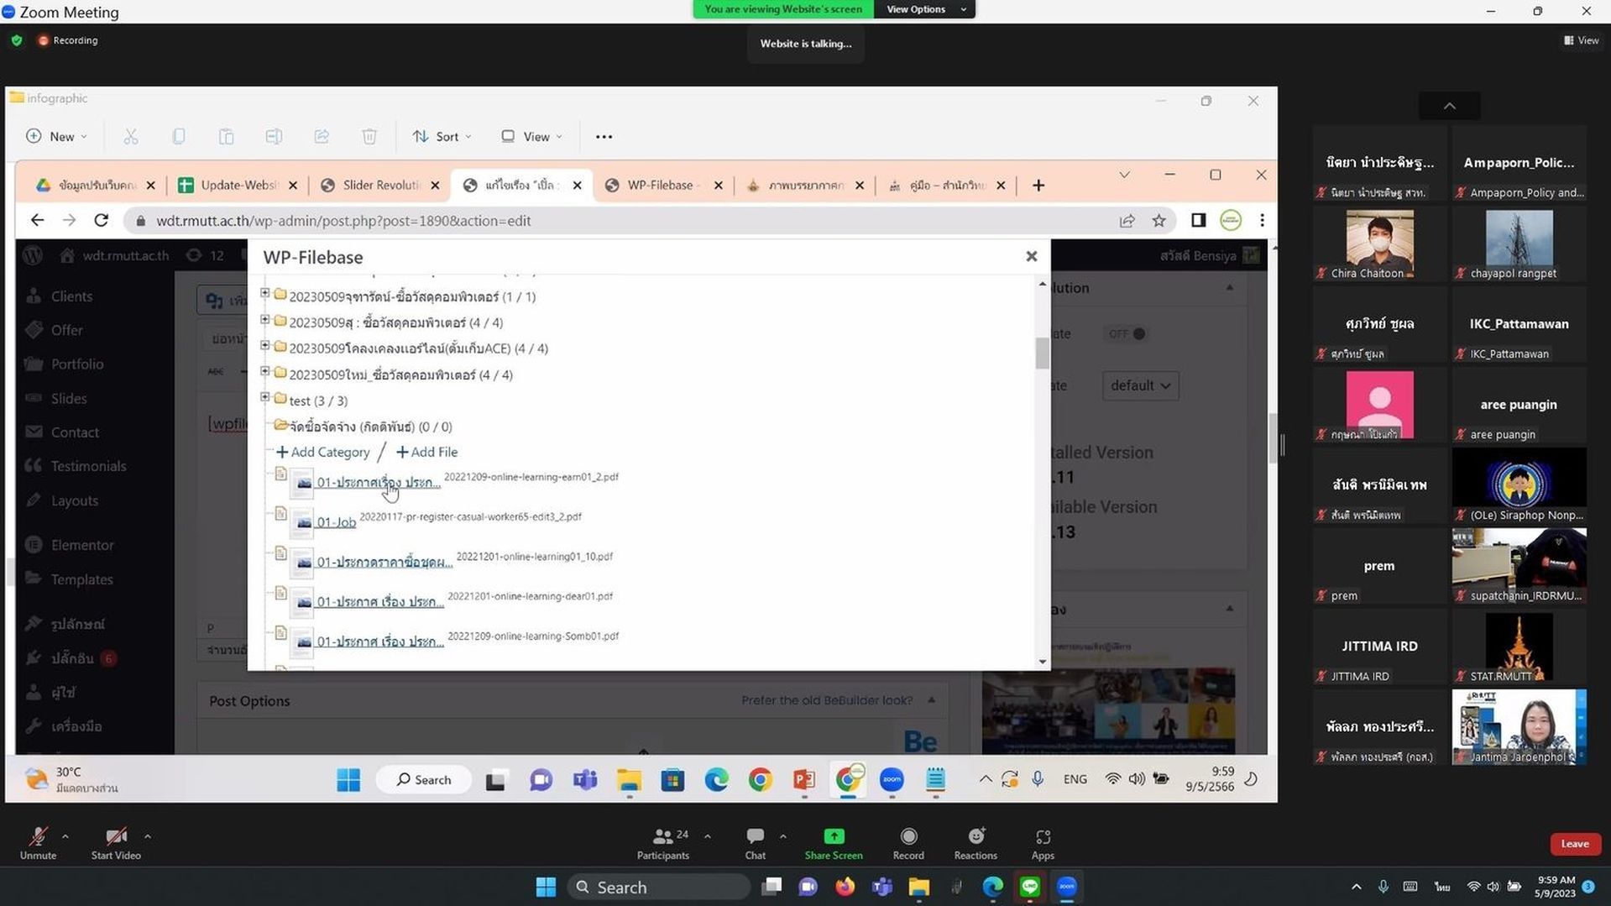Unmute microphone in Zoom toolbar
The image size is (1611, 906).
[x=38, y=843]
